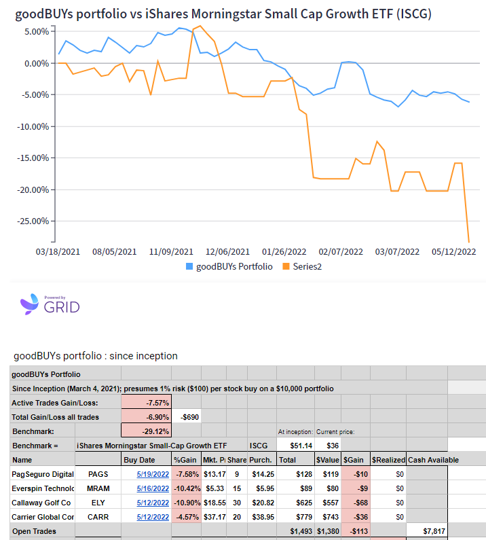This screenshot has width=486, height=540.
Task: Select the CARR ticker cell
Action: (98, 518)
